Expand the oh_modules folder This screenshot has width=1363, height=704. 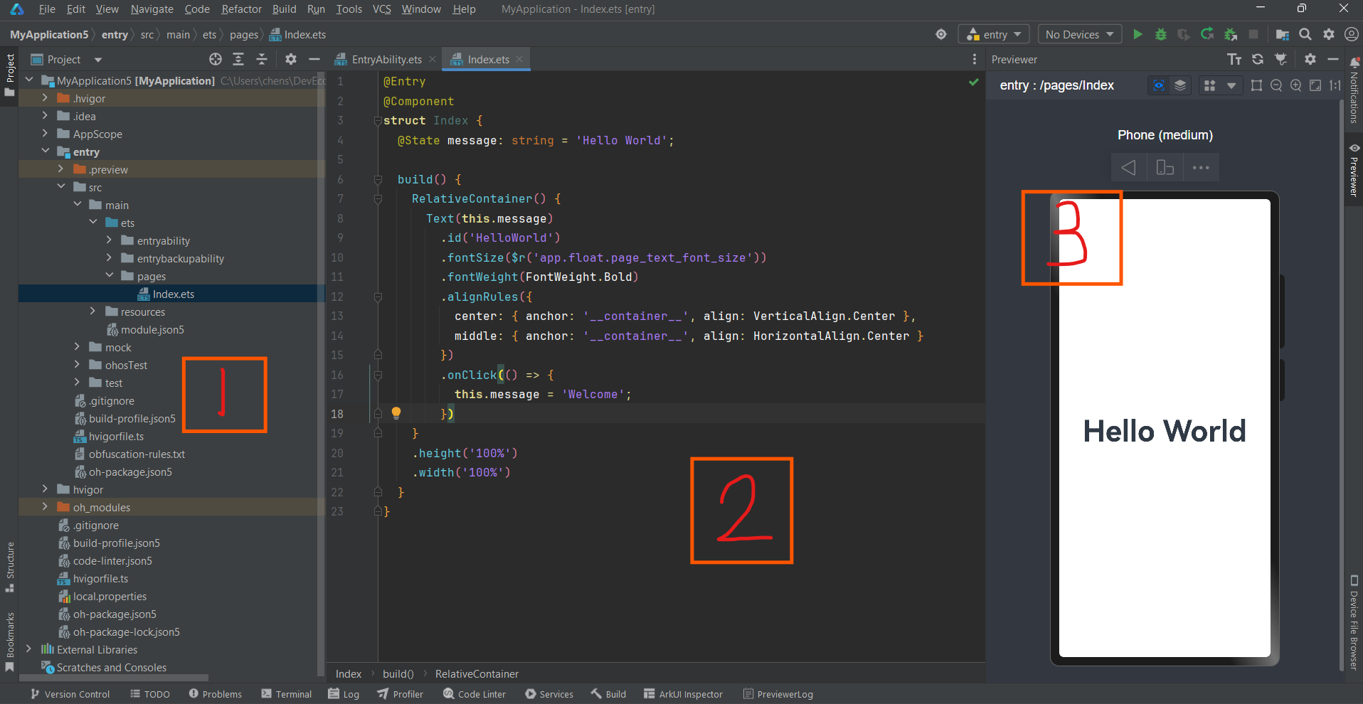(45, 506)
